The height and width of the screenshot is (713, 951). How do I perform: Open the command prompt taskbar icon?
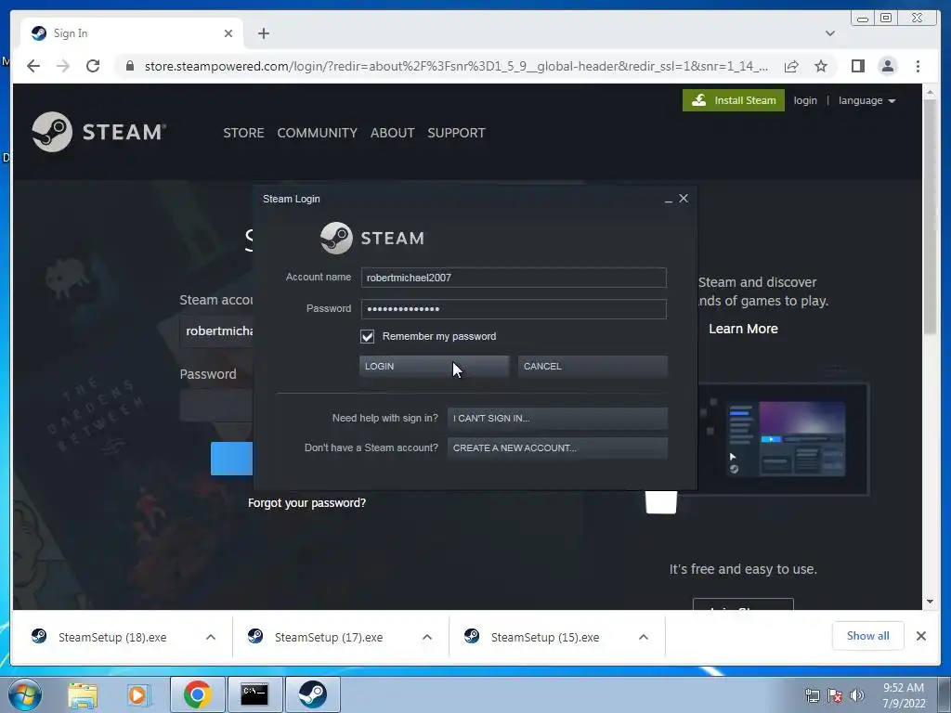coord(254,694)
